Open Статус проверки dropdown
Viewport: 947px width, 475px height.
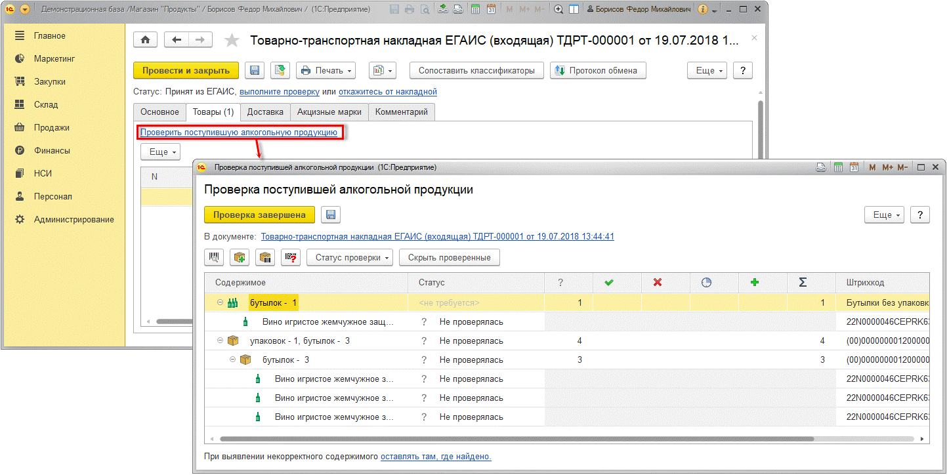pos(350,257)
